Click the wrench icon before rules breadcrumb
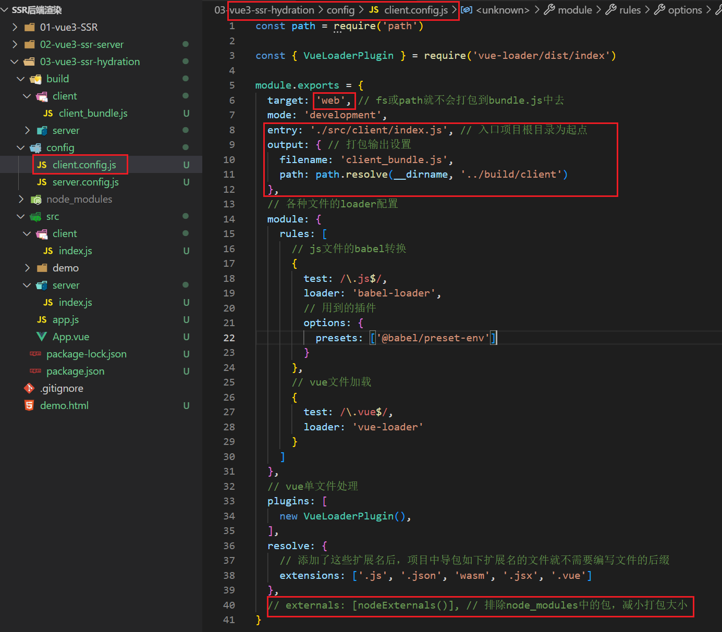The image size is (722, 632). pyautogui.click(x=611, y=10)
